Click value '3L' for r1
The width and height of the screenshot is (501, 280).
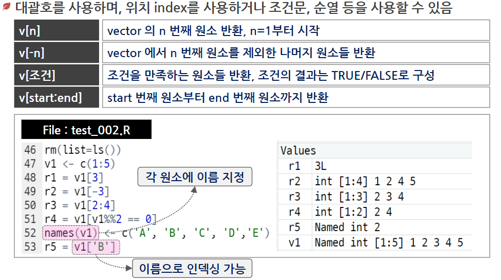320,166
